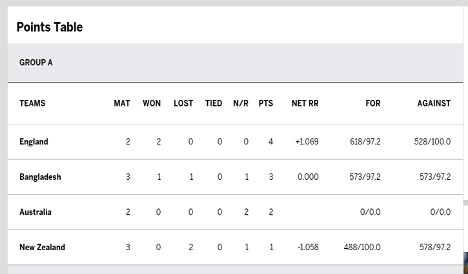The image size is (468, 274).
Task: Click the FOR column header
Action: pyautogui.click(x=373, y=103)
